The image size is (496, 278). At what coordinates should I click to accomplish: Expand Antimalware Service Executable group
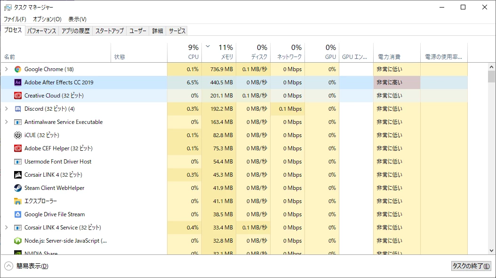coord(6,122)
